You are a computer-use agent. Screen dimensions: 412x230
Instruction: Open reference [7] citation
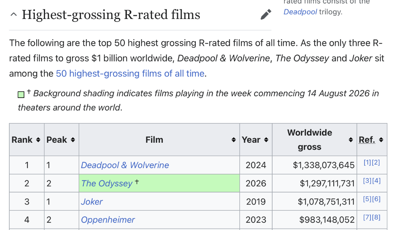(367, 217)
